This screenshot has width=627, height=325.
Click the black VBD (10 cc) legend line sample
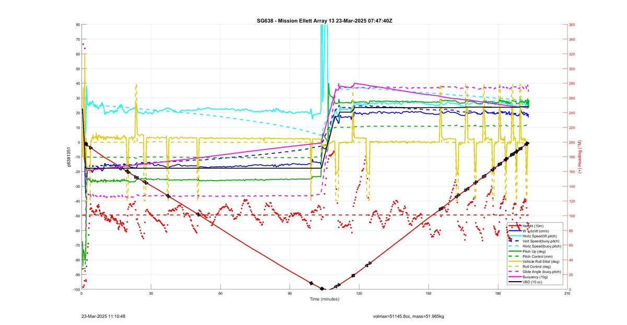[x=515, y=282]
